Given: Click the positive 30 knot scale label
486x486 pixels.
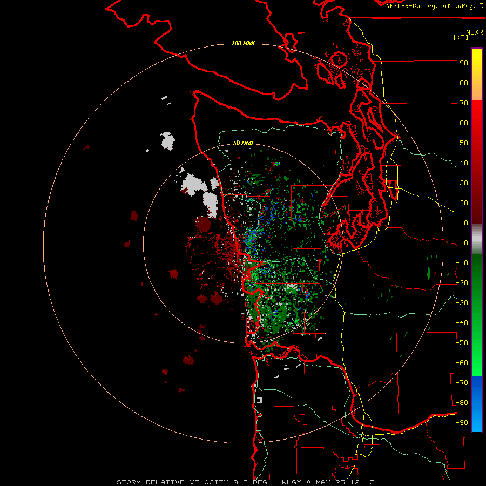Looking at the screenshot, I should (x=464, y=183).
